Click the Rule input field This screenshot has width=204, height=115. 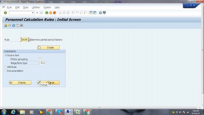point(24,40)
